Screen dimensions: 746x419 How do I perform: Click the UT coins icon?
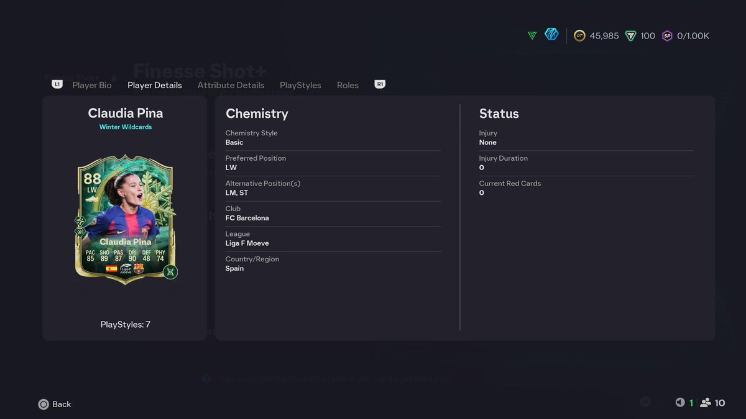[x=579, y=36]
